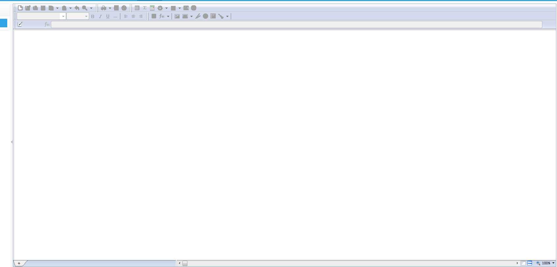The width and height of the screenshot is (557, 267).
Task: Click the ellipsis more font options button
Action: pyautogui.click(x=115, y=16)
